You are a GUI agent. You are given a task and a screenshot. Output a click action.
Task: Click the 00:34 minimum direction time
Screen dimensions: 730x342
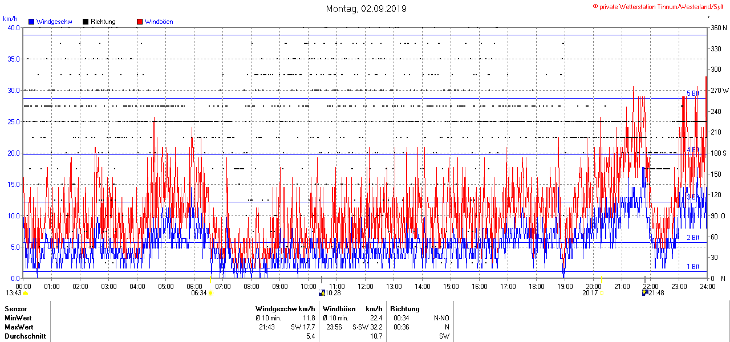(401, 318)
